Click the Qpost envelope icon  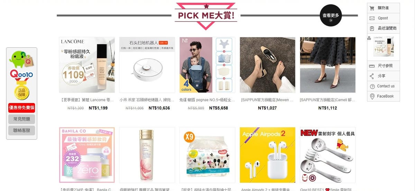click(x=372, y=18)
